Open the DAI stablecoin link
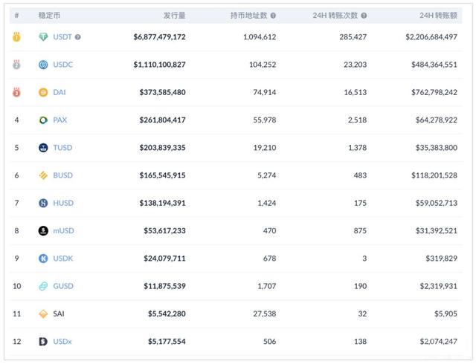The width and height of the screenshot is (476, 364). point(59,92)
